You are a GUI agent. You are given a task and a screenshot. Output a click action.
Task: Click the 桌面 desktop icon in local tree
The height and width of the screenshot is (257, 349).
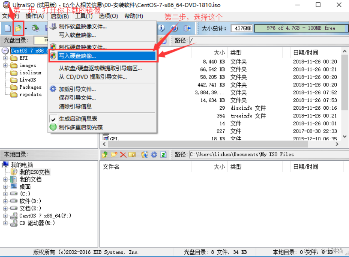tap(14, 186)
